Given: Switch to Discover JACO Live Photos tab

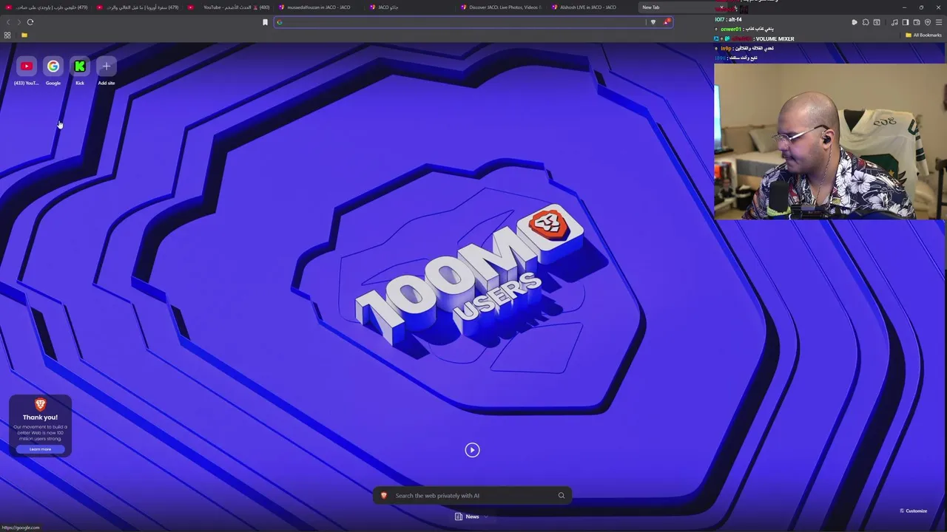Looking at the screenshot, I should coord(500,7).
